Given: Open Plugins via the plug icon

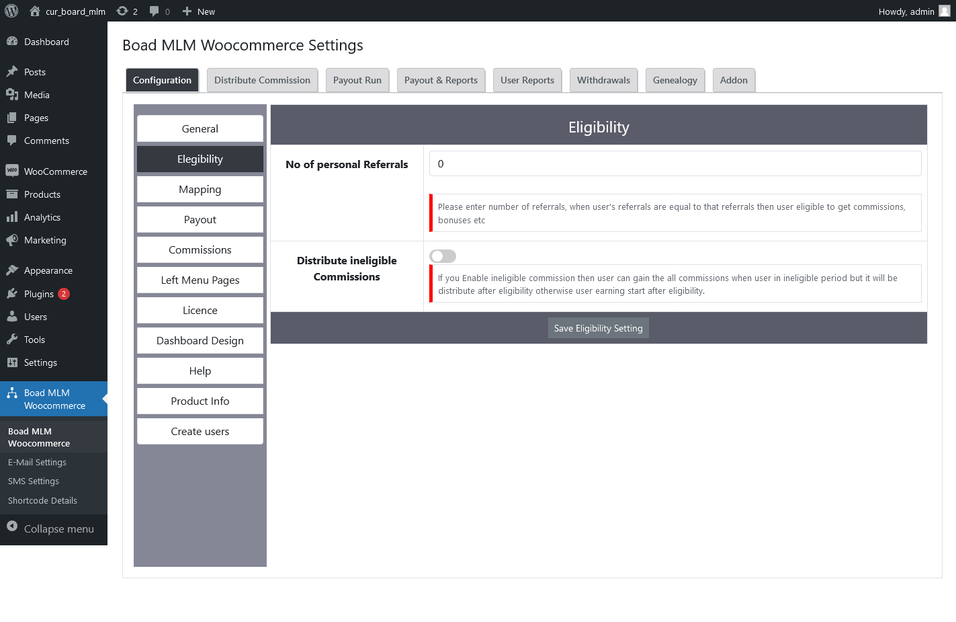Looking at the screenshot, I should coord(13,293).
